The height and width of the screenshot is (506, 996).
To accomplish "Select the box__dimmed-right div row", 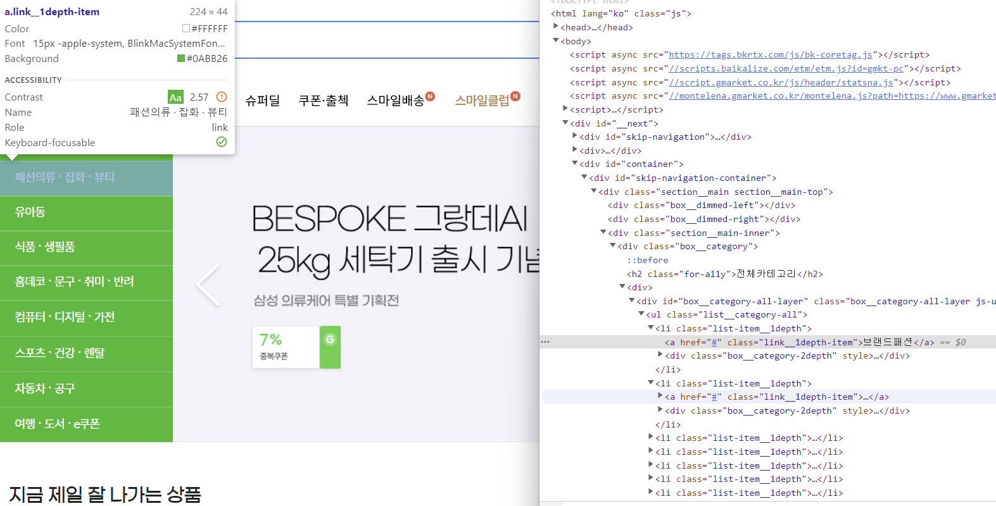I will tap(704, 219).
